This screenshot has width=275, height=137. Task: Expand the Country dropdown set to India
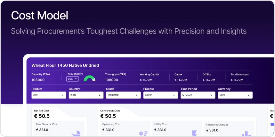[86, 95]
